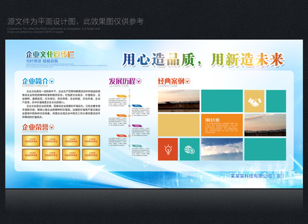Click the blue timeline year marker
This screenshot has width=308, height=224.
(137, 106)
